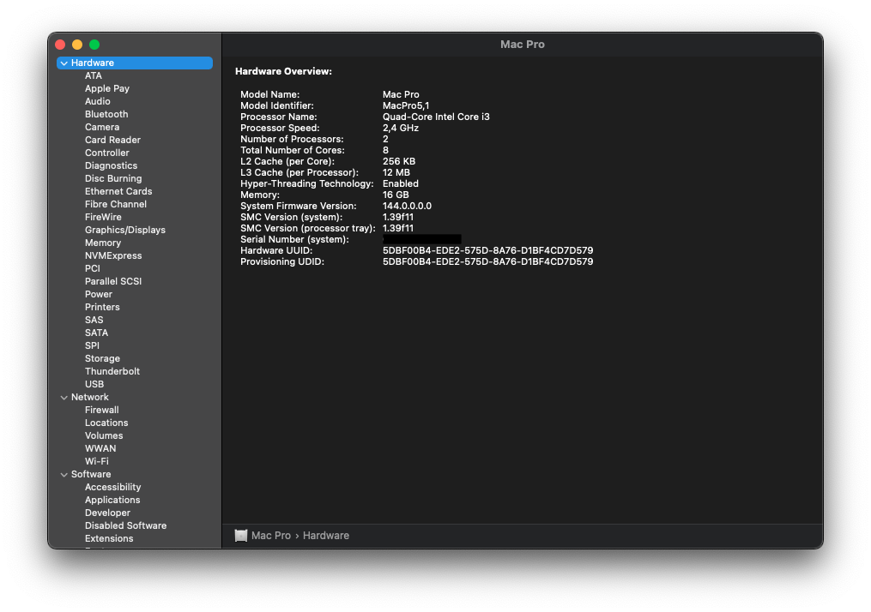
Task: Show Parallel SCSI details
Action: tap(113, 281)
